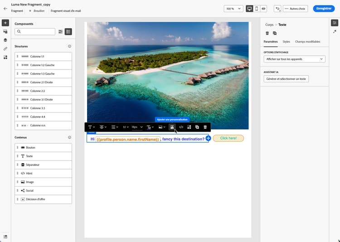Click the undo icon in the header
Viewport: 340px width, 242px height.
pos(277,9)
